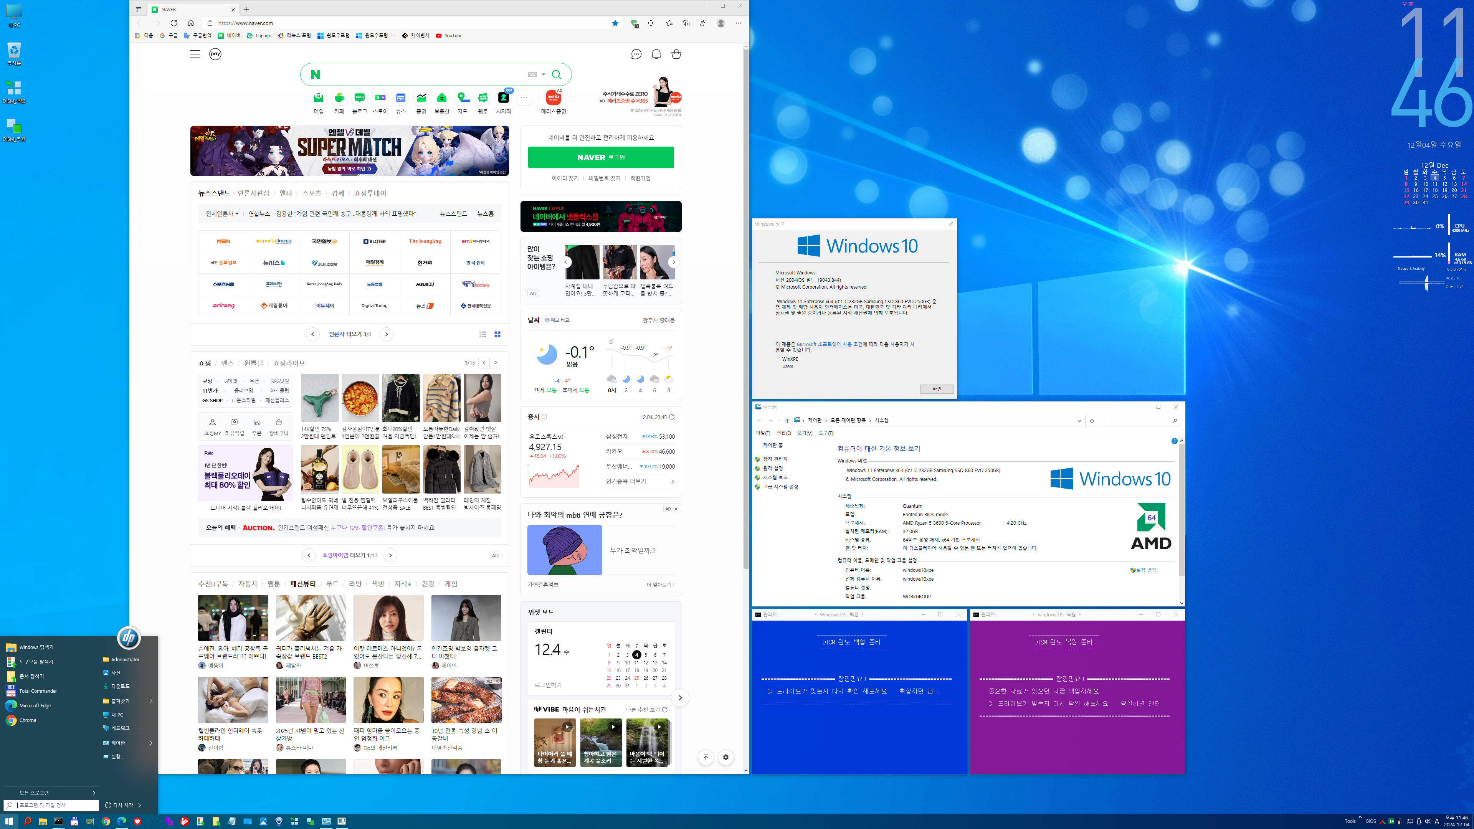Click the browser home button

(190, 23)
